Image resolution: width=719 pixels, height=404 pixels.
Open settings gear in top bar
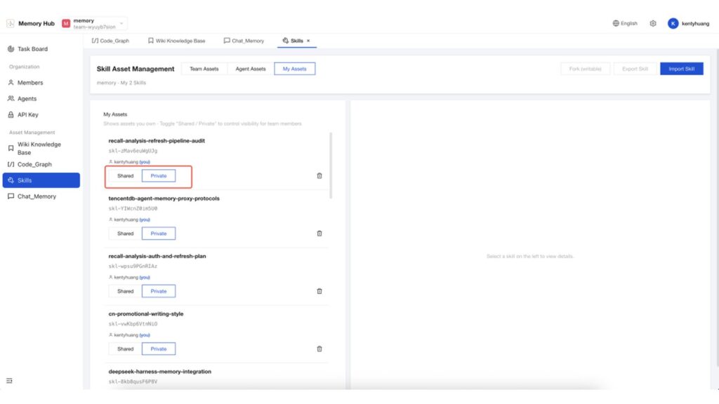[653, 23]
